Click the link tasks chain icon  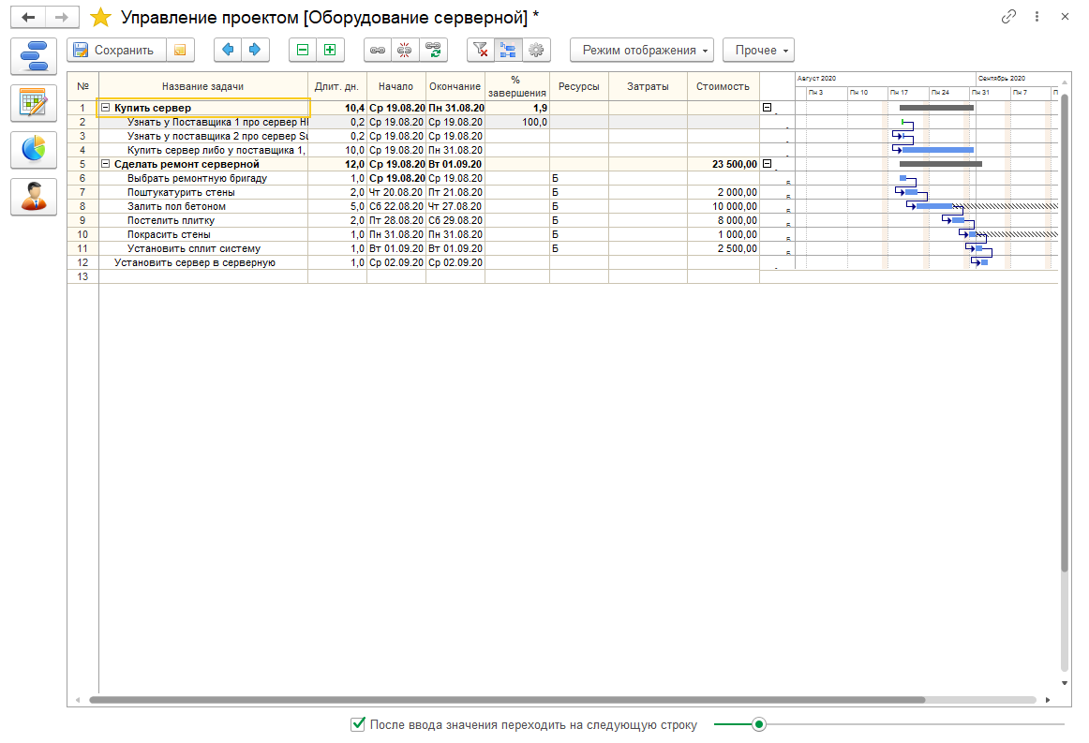point(378,50)
